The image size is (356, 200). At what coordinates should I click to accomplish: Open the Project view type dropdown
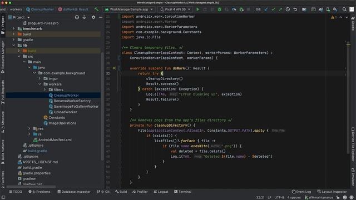pos(28,17)
